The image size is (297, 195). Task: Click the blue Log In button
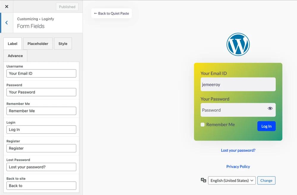(266, 126)
